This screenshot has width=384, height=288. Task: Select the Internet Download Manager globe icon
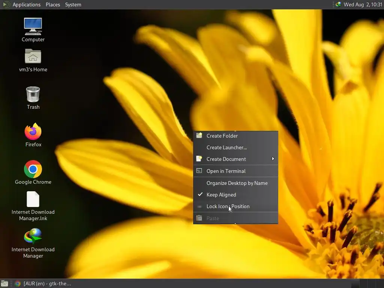33,236
